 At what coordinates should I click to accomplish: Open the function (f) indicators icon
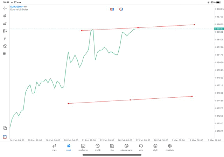point(5,39)
